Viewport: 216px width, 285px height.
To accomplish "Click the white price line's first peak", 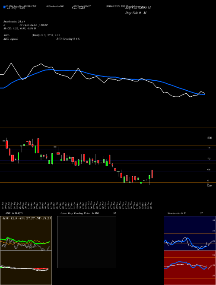I will (x=11, y=63).
